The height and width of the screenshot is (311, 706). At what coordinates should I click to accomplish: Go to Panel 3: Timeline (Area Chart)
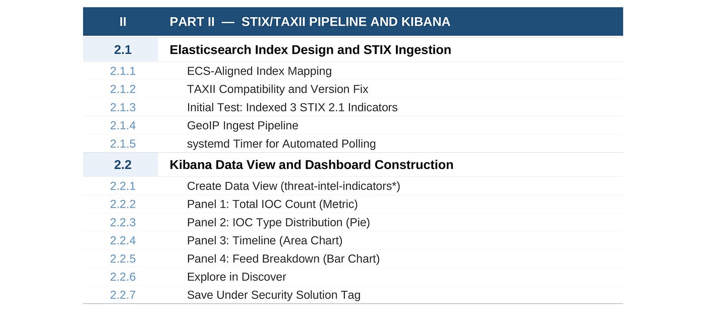pos(265,240)
